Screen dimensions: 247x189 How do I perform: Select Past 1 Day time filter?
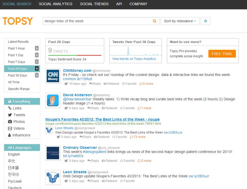tap(22, 55)
